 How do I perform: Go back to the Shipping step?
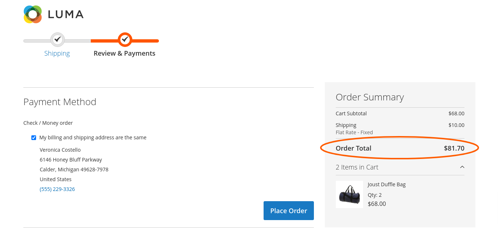[x=57, y=53]
